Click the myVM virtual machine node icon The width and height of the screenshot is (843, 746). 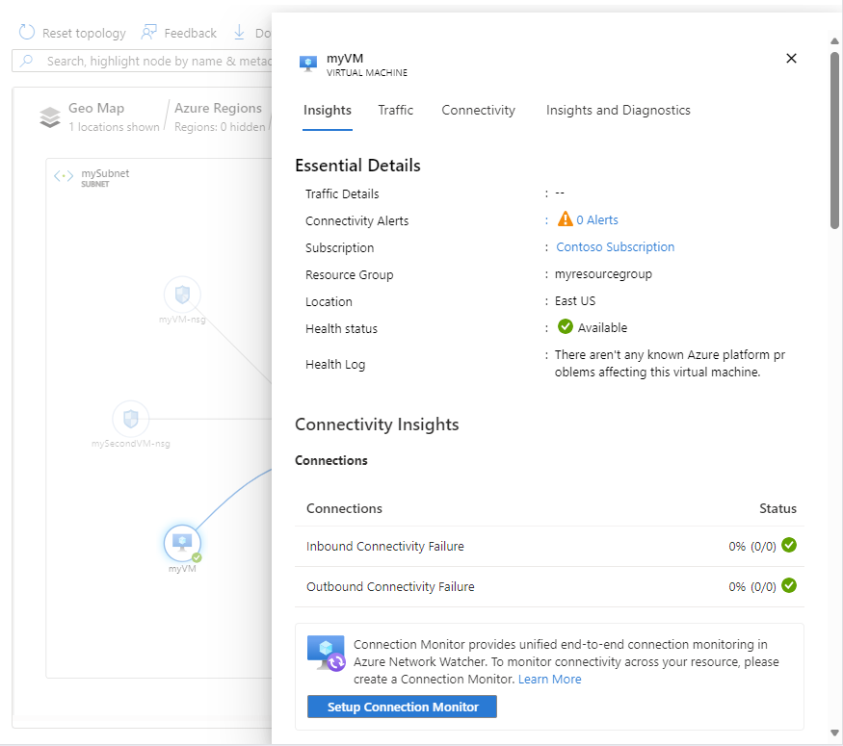(x=182, y=543)
